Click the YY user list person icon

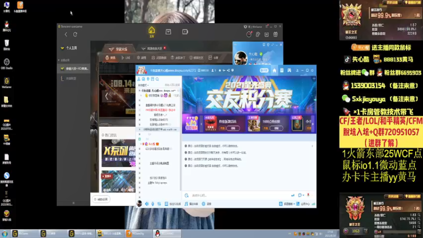[139, 79]
